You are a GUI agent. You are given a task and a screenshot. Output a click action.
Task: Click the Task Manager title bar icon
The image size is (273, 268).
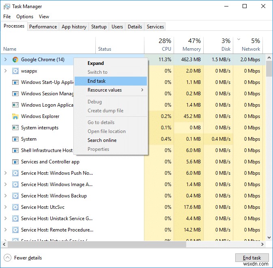coord(6,6)
